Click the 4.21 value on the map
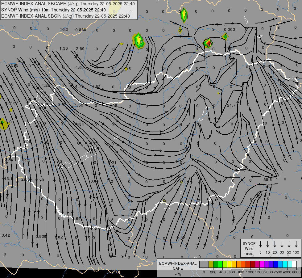302x278 pixels. pos(112,163)
